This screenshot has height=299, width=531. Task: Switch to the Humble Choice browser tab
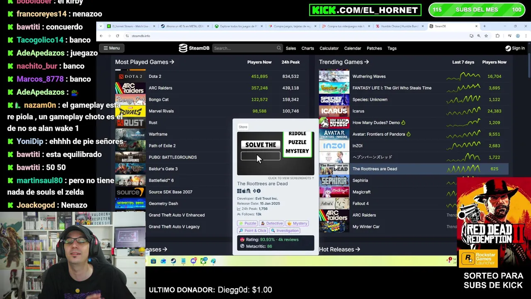(399, 26)
